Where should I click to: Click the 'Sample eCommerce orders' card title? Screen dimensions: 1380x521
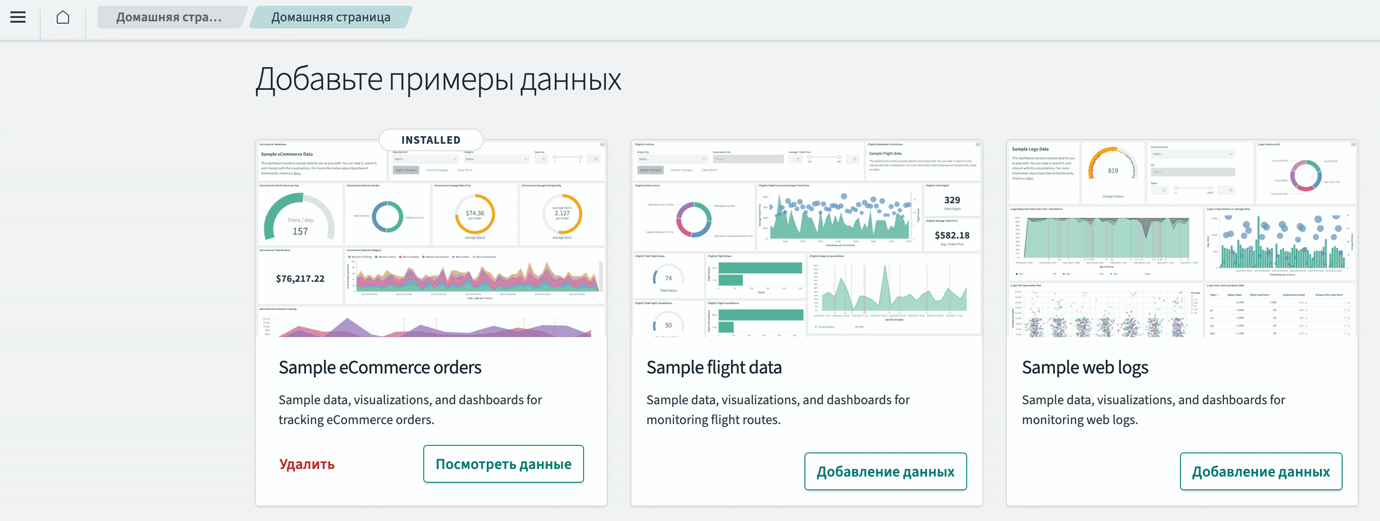coord(379,367)
